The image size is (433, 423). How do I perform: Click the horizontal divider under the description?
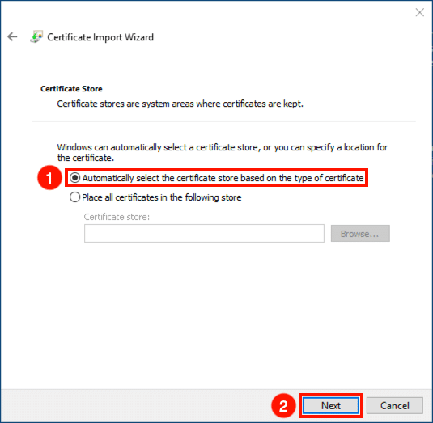tap(223, 121)
